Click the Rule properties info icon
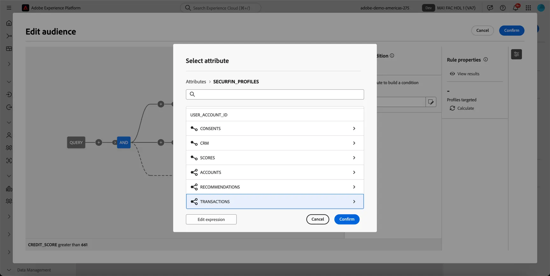Image resolution: width=550 pixels, height=276 pixels. click(x=485, y=59)
